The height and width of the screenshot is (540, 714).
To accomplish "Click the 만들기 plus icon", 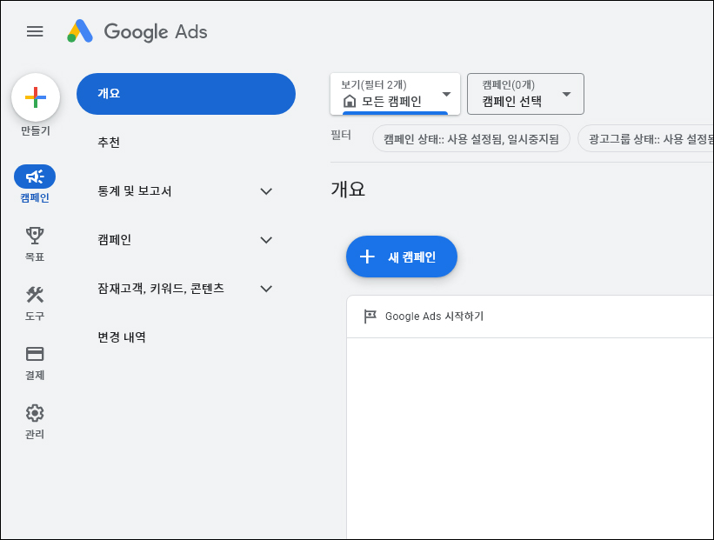I will (36, 97).
